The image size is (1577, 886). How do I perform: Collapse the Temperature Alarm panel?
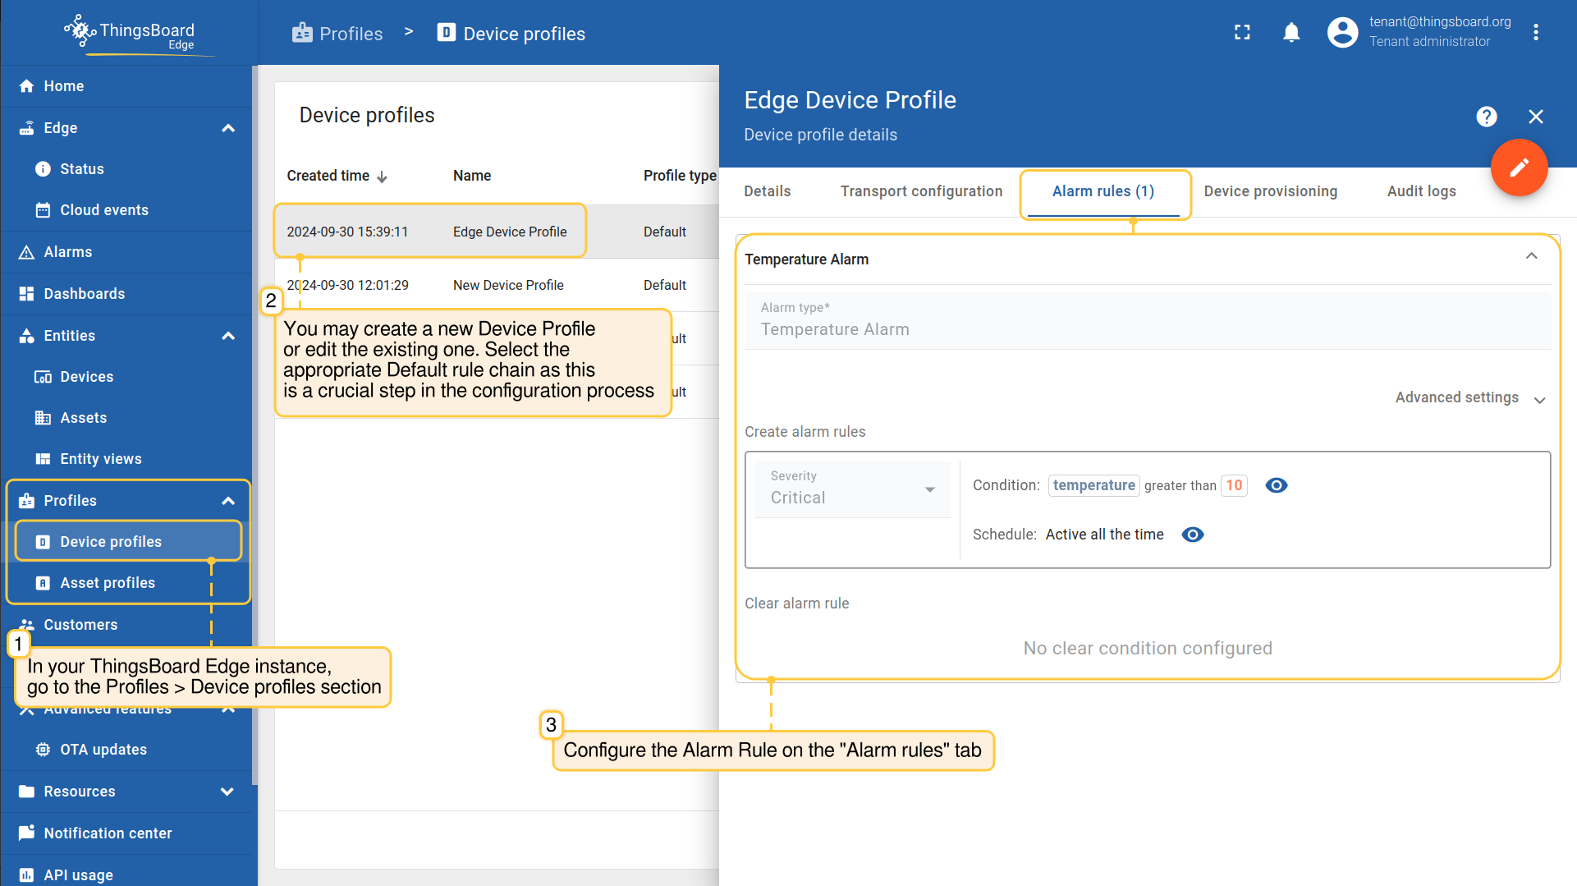click(1531, 256)
